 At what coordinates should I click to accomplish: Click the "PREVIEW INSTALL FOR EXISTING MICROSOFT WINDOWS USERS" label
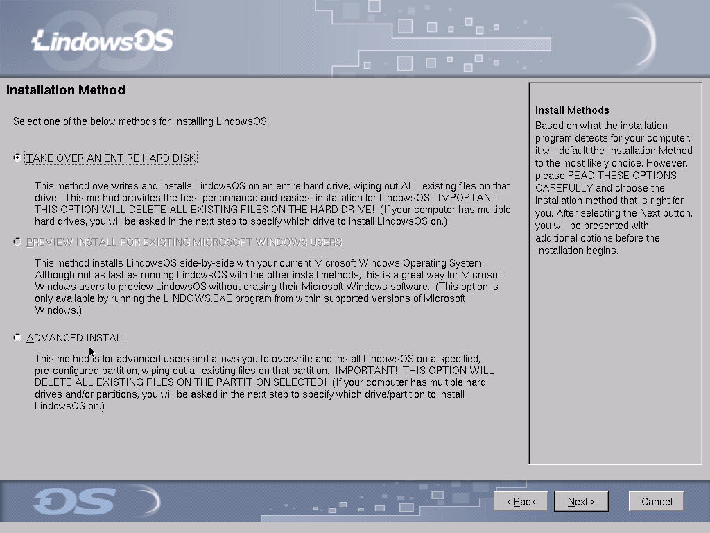pos(184,242)
